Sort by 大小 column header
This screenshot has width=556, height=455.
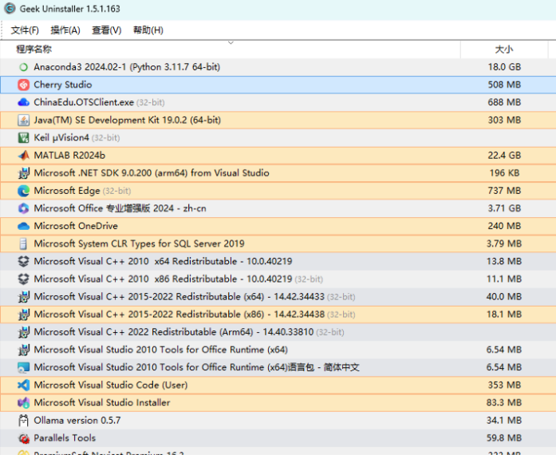(504, 49)
